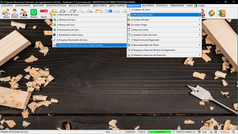Click the status text Relatório do Movimento de Caixa

point(14,132)
